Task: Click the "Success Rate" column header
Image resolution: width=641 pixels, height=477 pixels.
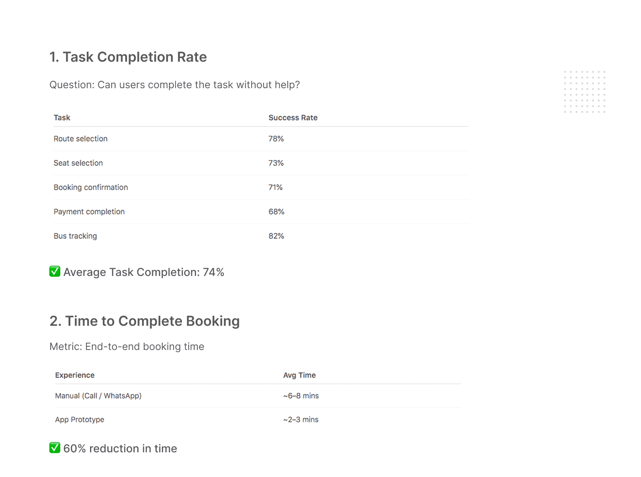Action: 293,118
